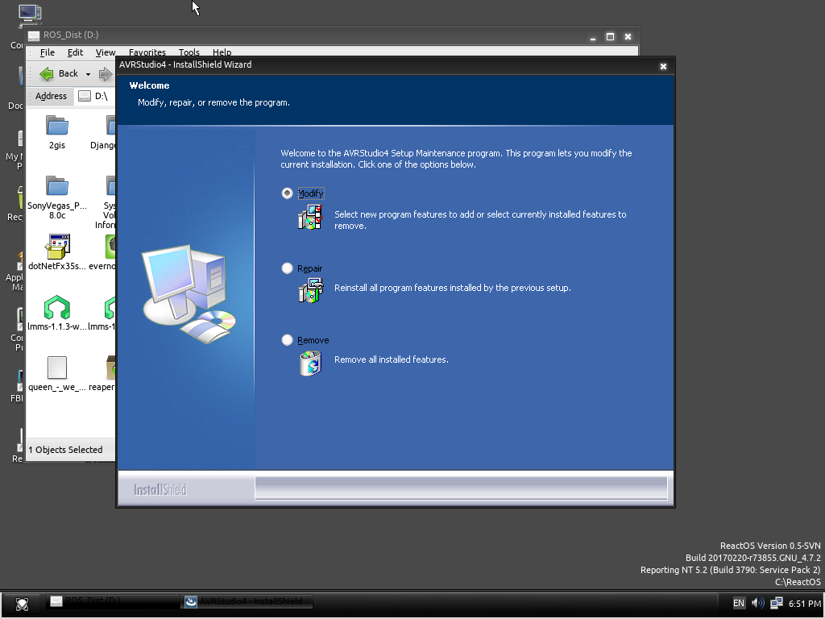Click the 'Welcome' heading in wizard

[149, 85]
